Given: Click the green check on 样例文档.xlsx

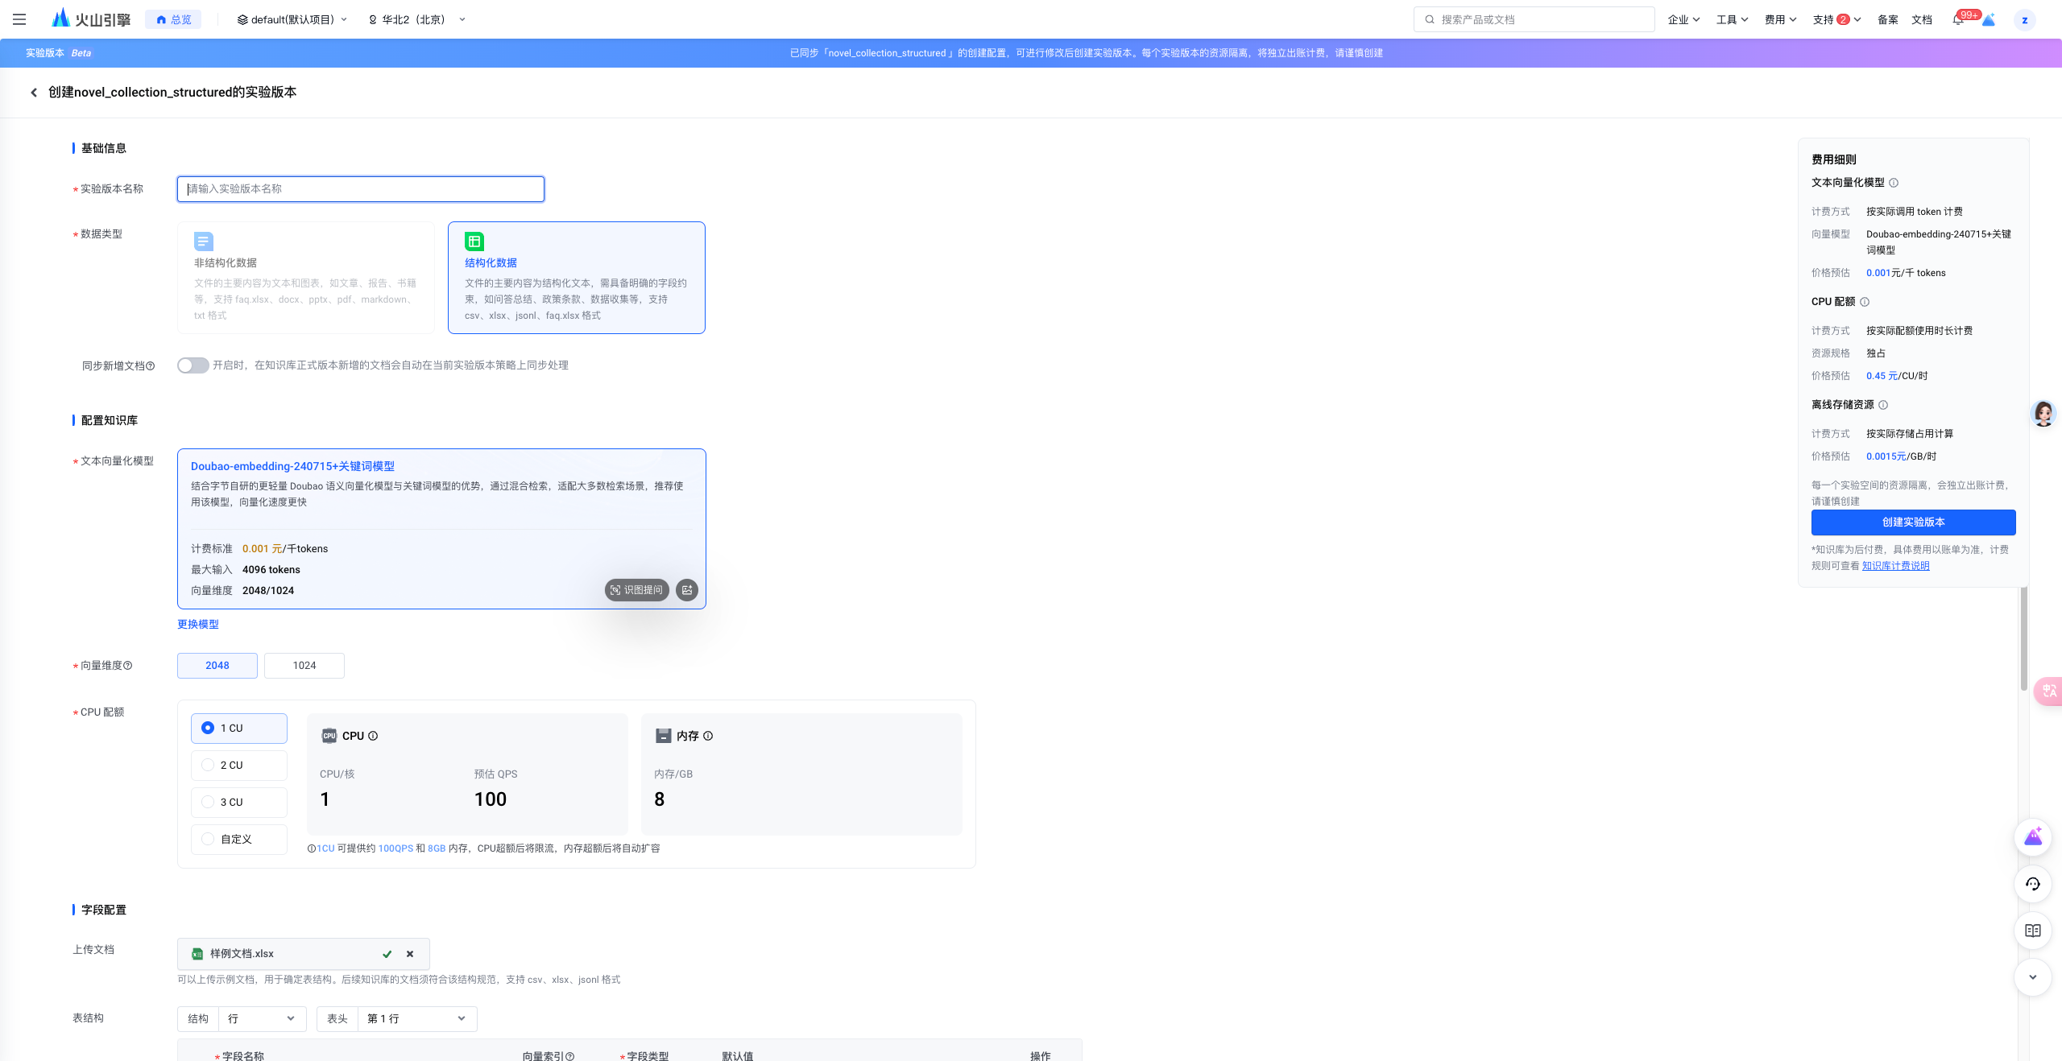Looking at the screenshot, I should pyautogui.click(x=387, y=954).
